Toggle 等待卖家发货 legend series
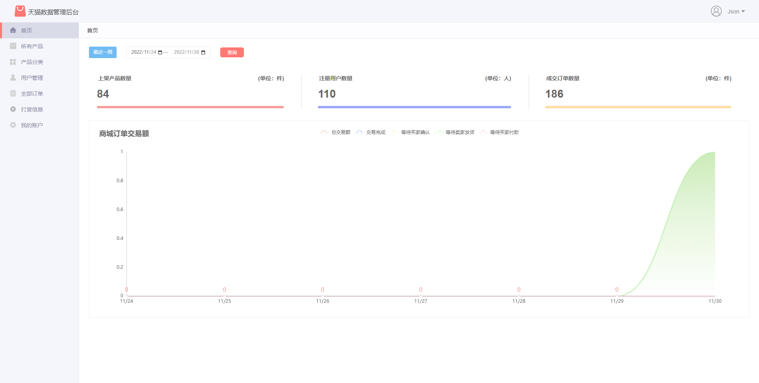 click(x=454, y=132)
